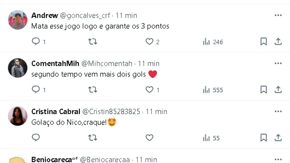Click ComentahMih's profile avatar
The height and width of the screenshot is (163, 290).
click(18, 68)
